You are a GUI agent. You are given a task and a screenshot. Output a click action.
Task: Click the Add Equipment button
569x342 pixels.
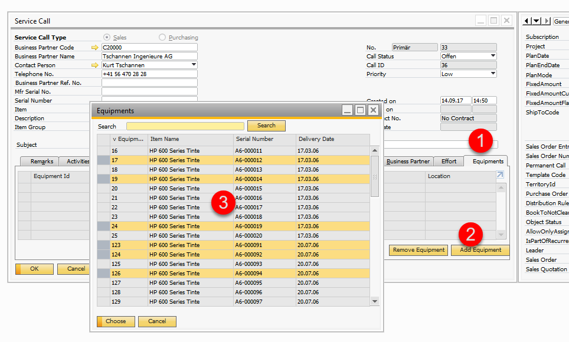480,250
